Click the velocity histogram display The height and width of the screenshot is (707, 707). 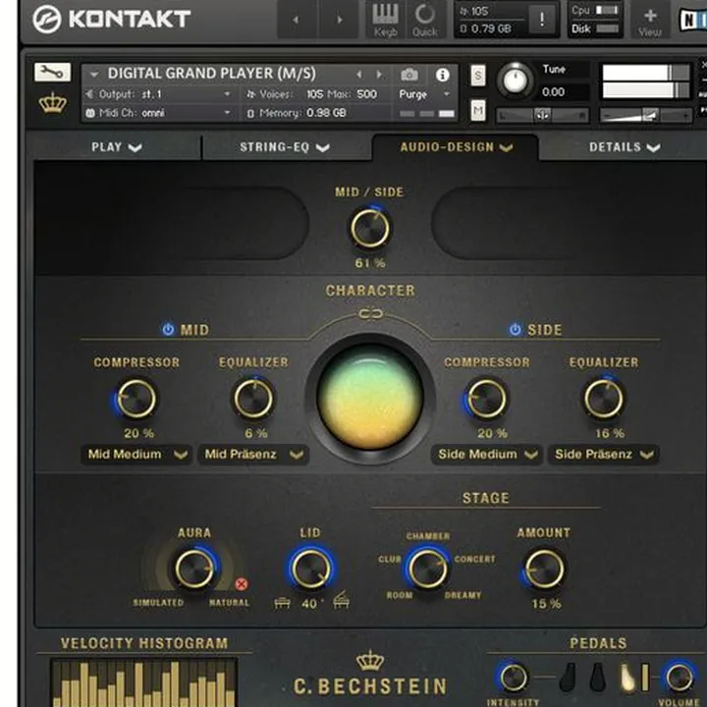point(144,682)
